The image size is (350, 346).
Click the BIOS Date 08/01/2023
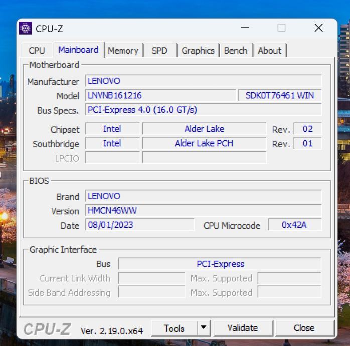(140, 225)
